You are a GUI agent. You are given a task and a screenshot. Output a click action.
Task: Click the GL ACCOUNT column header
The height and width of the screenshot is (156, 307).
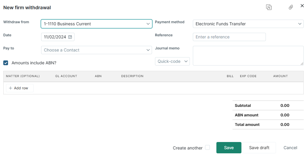point(66,76)
